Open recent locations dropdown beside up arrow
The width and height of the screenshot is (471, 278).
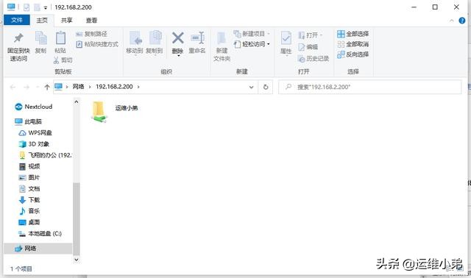[x=38, y=87]
